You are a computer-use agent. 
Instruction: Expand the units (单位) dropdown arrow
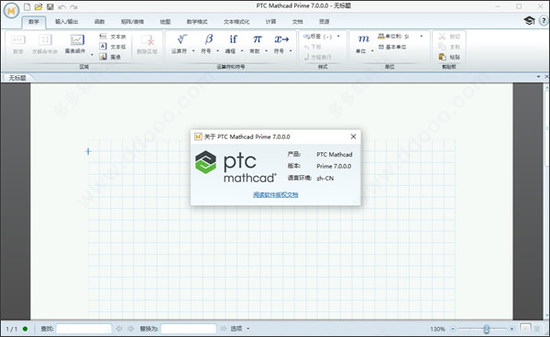(372, 51)
